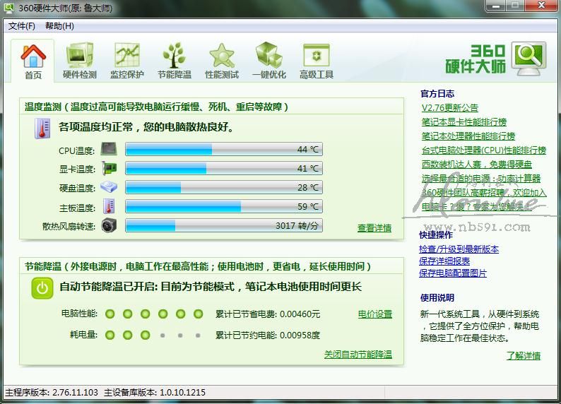Open the 电价设置 electricity price link
The width and height of the screenshot is (561, 404).
pos(374,314)
